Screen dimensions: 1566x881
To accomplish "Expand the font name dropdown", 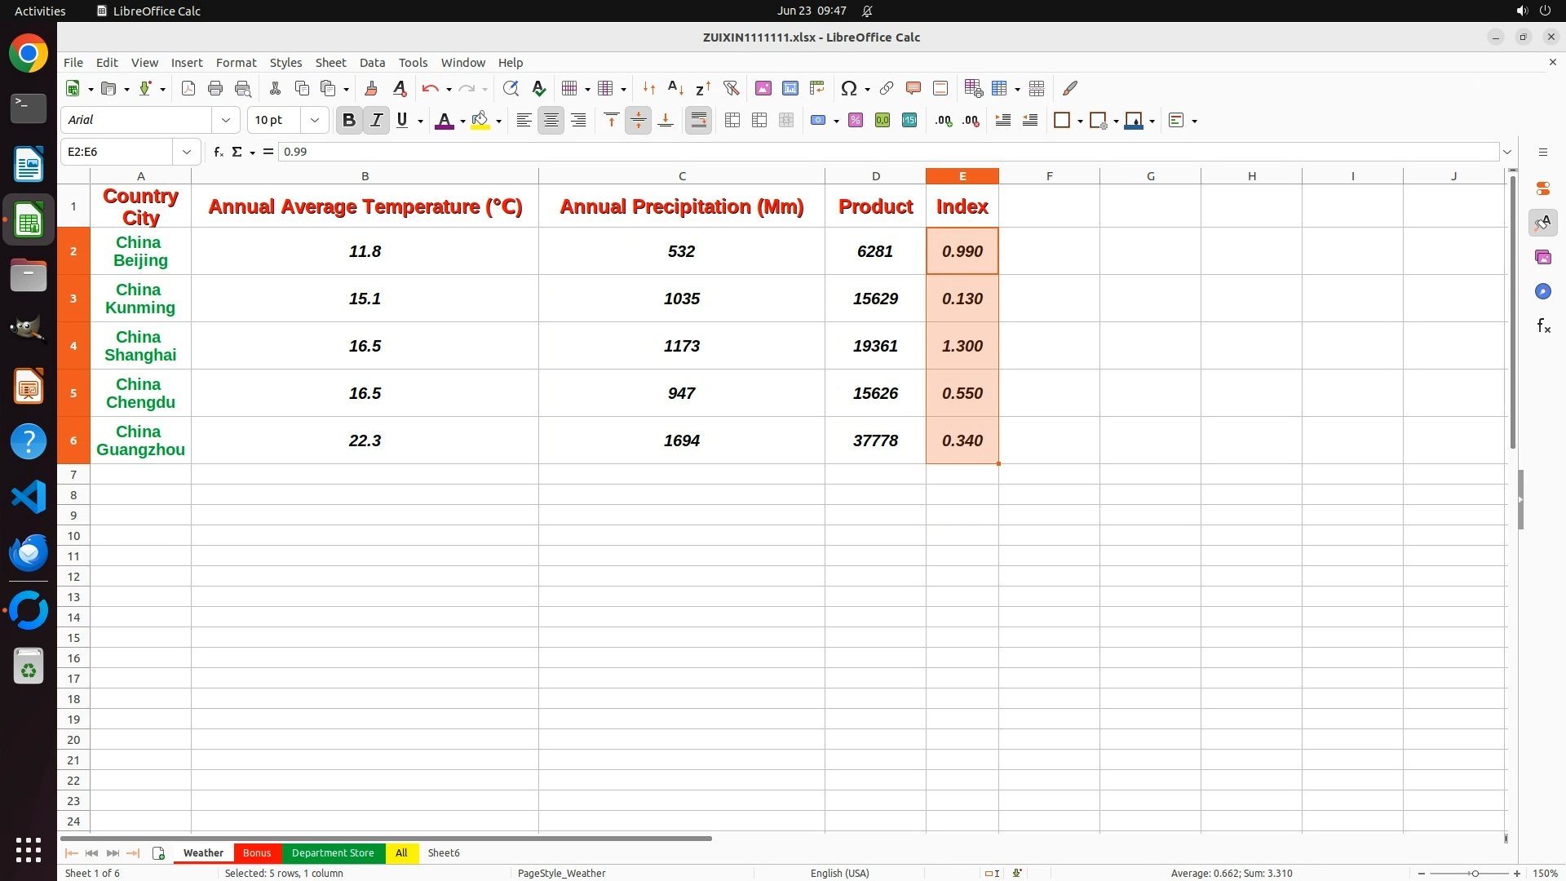I will point(226,120).
